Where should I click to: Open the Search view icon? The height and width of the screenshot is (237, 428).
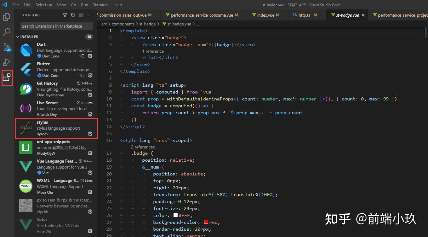tap(7, 32)
